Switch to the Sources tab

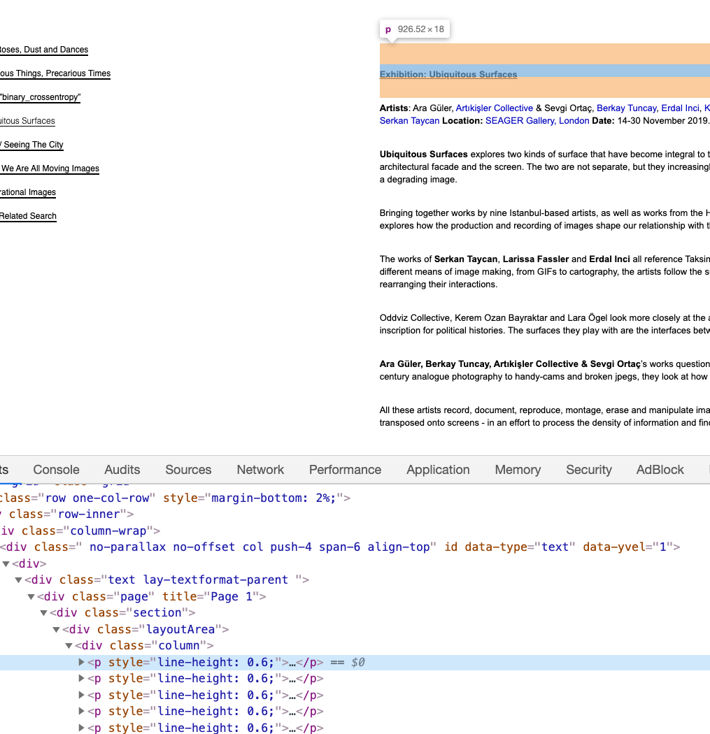point(187,470)
